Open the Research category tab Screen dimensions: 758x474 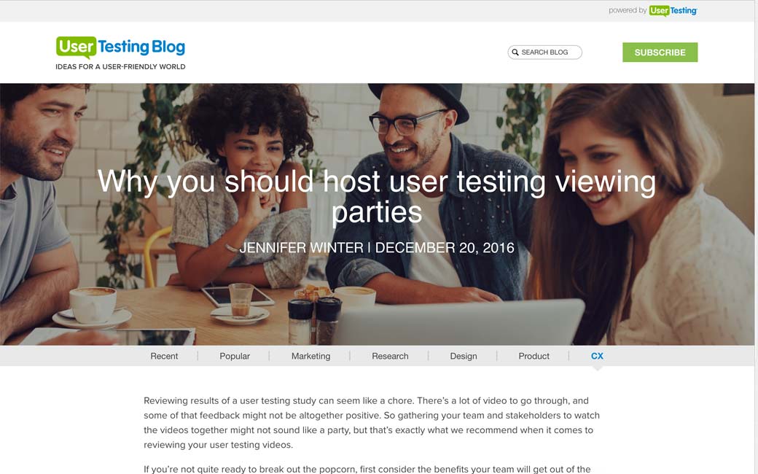point(390,356)
